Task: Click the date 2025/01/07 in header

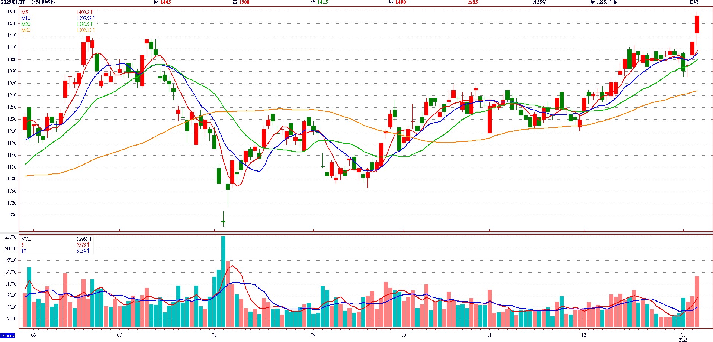Action: [x=12, y=2]
